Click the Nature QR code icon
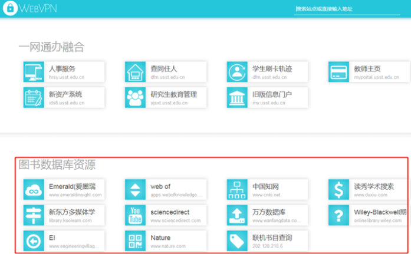411x254 pixels. 135,241
